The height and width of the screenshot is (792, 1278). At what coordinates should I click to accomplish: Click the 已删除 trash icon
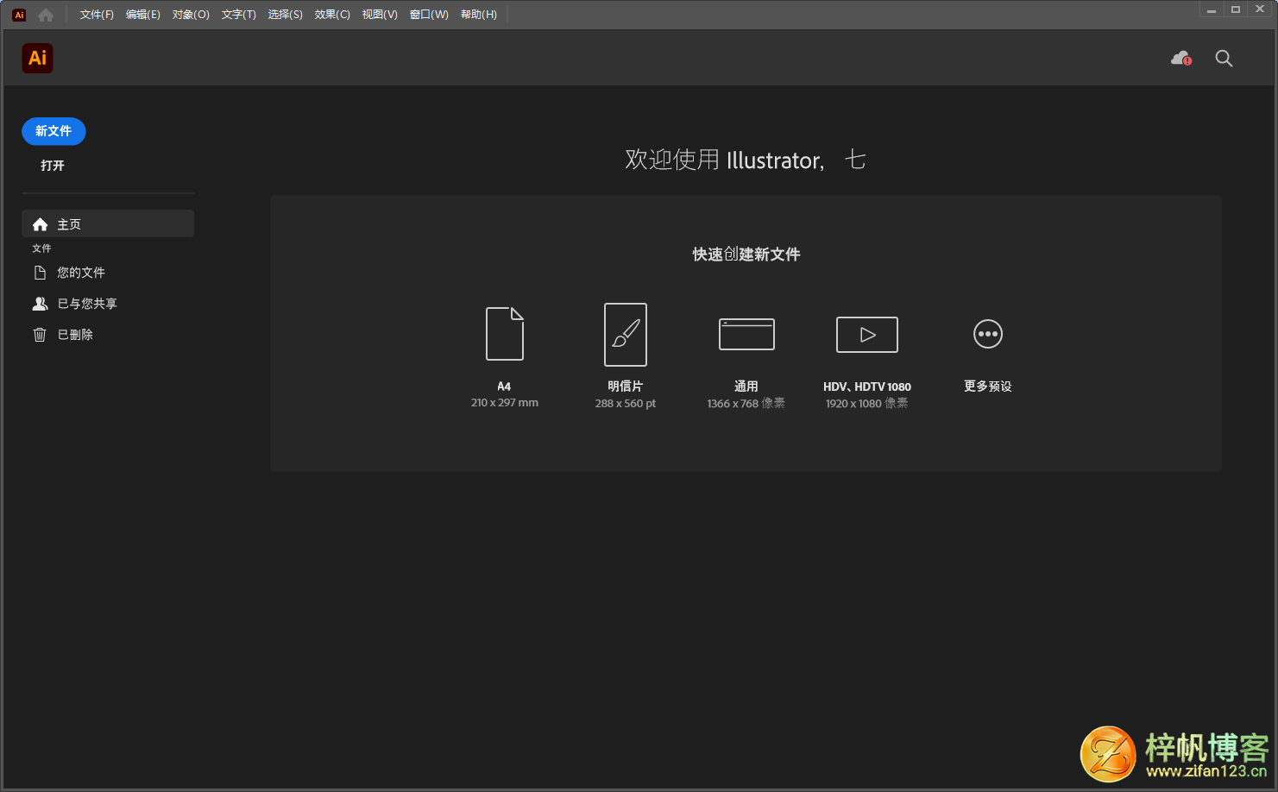tap(40, 335)
